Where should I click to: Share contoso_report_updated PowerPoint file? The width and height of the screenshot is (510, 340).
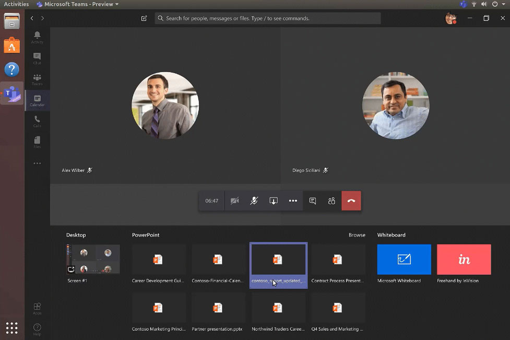coord(278,265)
